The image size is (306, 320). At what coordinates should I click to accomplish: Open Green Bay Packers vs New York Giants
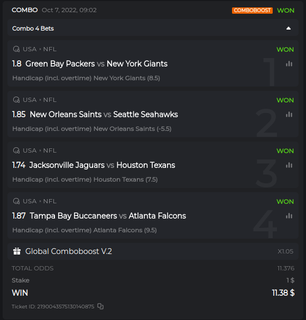coord(96,64)
